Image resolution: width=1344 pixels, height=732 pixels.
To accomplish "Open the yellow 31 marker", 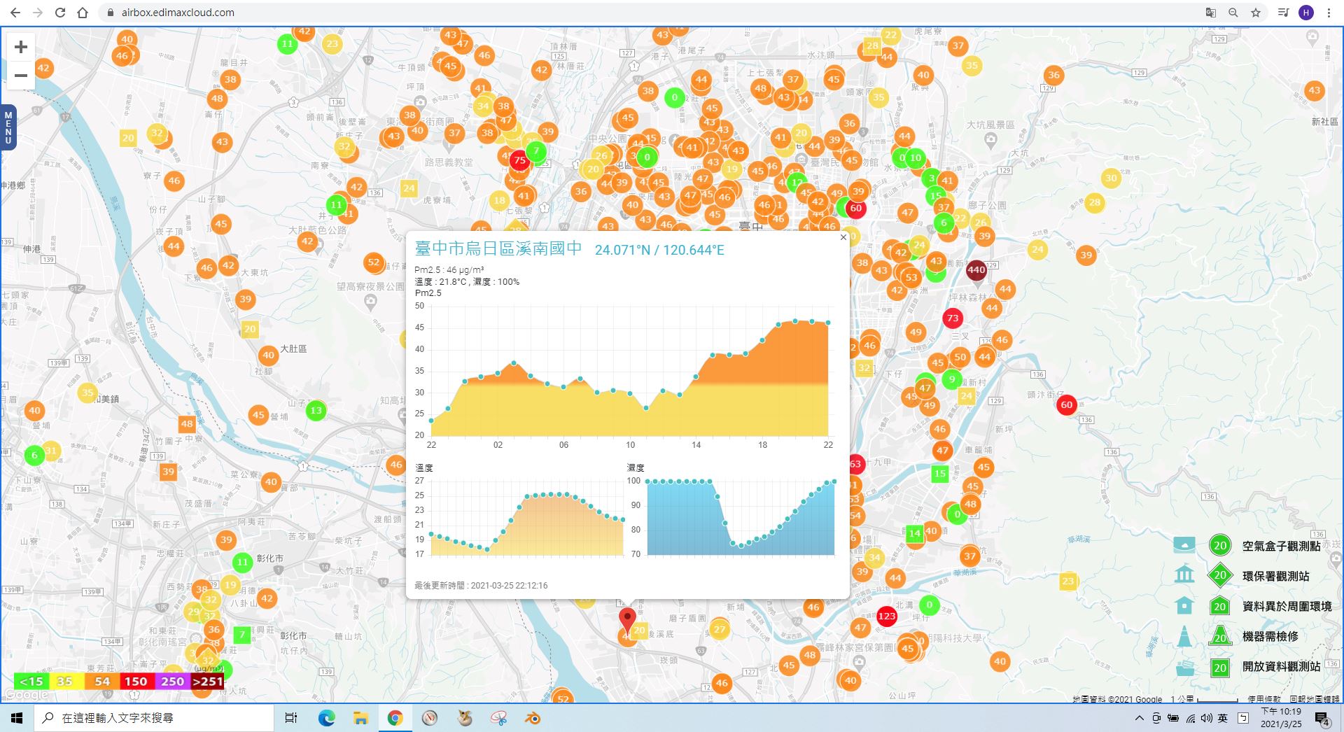I will [x=51, y=450].
